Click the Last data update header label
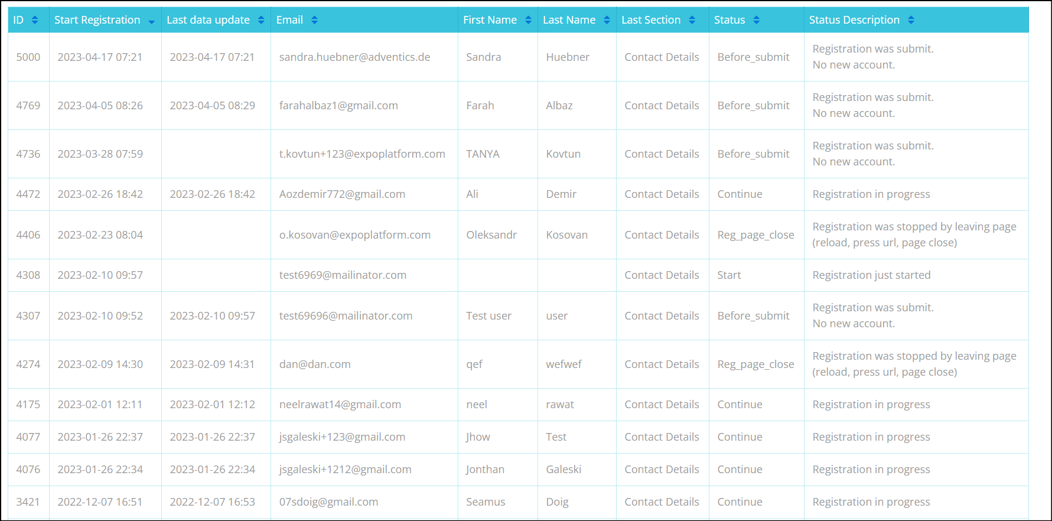 [x=208, y=20]
